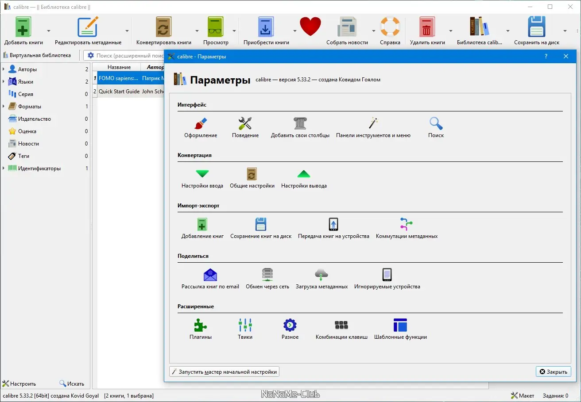Open Обмен через сеть settings

[x=267, y=279]
